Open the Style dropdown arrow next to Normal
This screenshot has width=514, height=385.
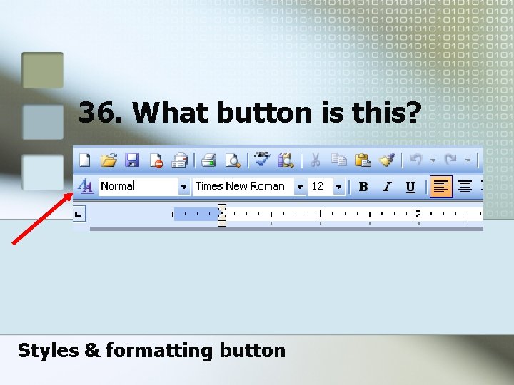[184, 187]
